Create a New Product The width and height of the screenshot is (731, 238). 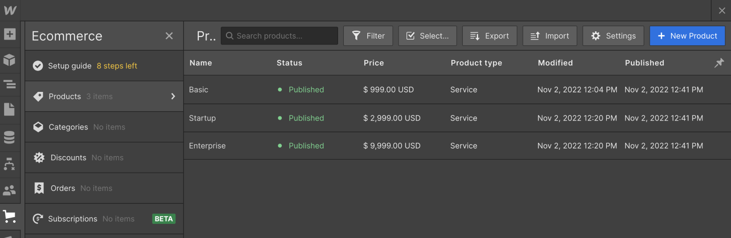coord(687,36)
